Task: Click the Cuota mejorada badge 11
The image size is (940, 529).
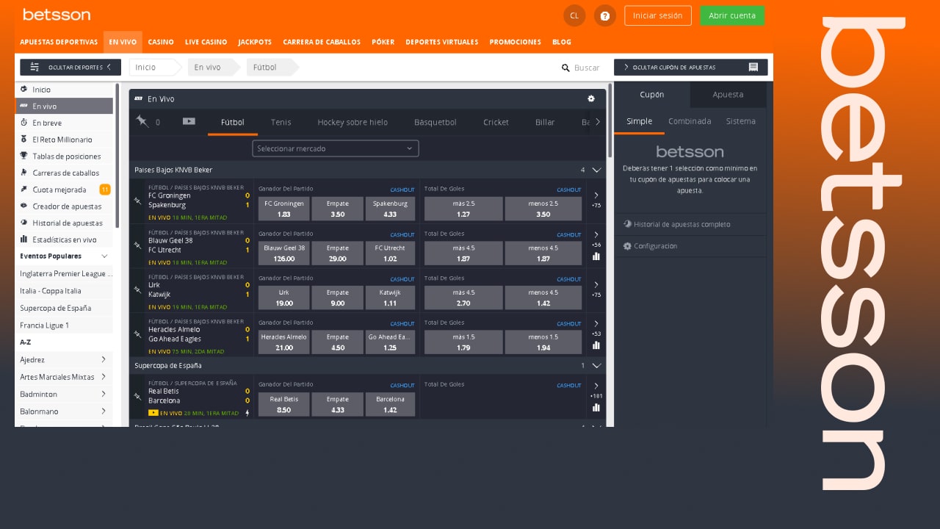Action: pyautogui.click(x=105, y=190)
